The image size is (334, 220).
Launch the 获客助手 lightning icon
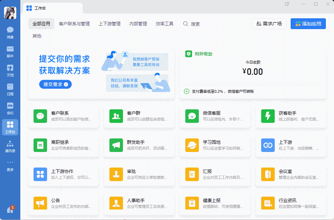[268, 116]
